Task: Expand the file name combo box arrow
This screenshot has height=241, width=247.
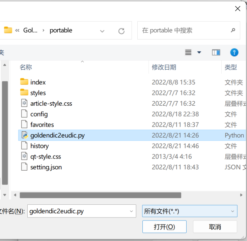Action: [x=131, y=211]
